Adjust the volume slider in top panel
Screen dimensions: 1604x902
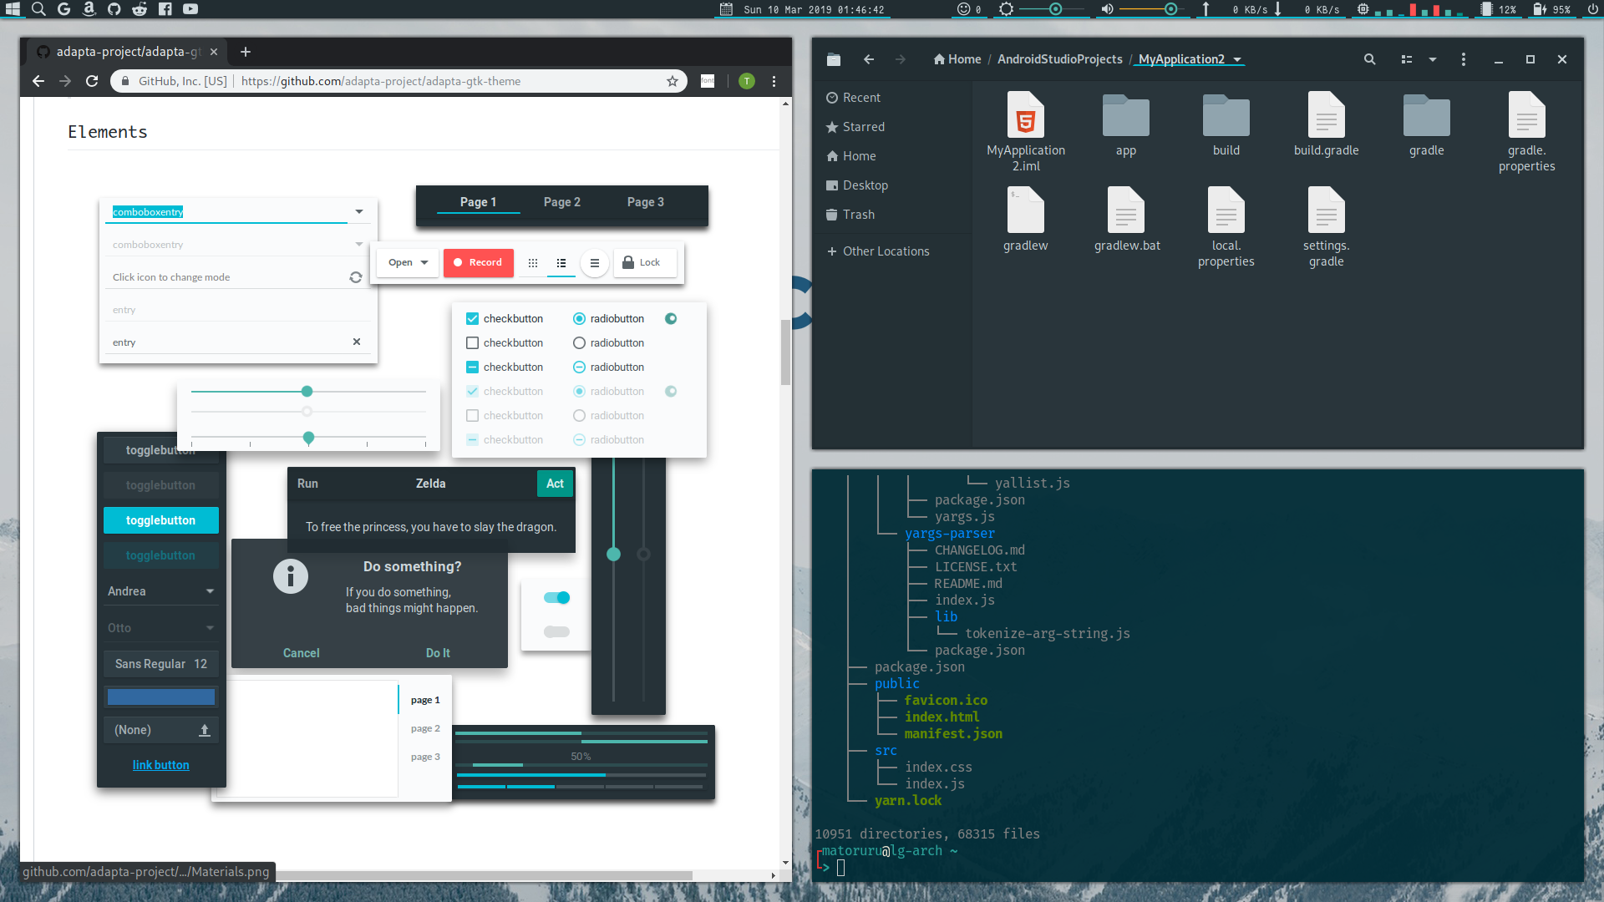(x=1170, y=9)
